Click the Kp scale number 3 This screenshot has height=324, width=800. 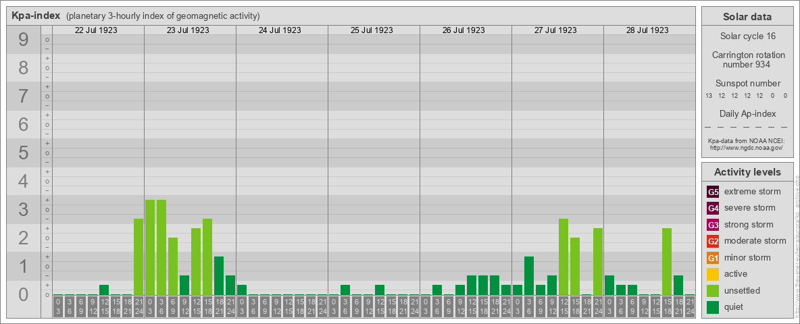tap(24, 209)
